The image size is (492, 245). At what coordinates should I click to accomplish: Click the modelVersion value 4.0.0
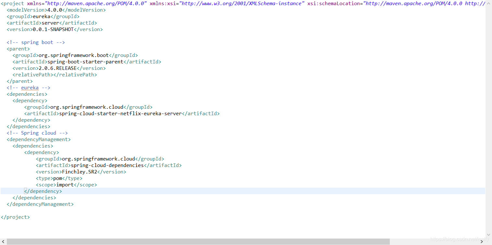pos(55,10)
